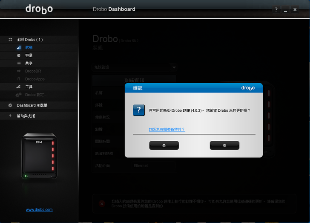Screen dimensions: 310x223
Task: Click the 全部 Drobo brackets icon
Action: coord(10,40)
